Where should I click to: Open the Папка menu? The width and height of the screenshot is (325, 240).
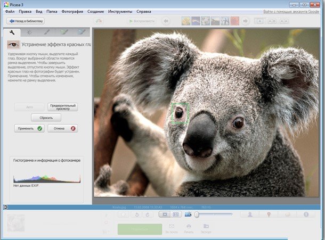[52, 12]
